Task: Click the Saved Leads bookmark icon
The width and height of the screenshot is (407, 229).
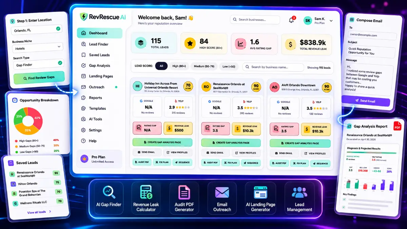Action: 11,163
